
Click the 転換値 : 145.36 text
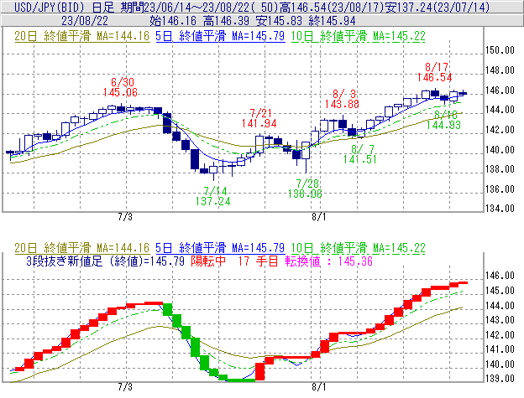(x=329, y=261)
